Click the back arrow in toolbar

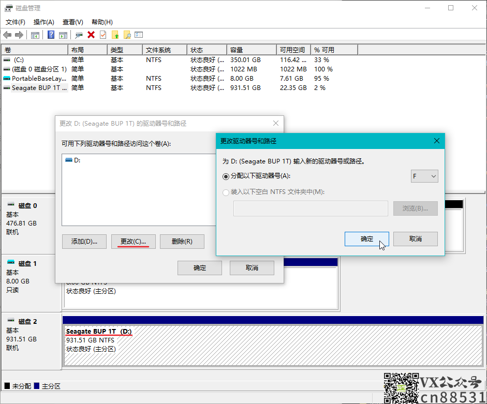coord(7,35)
